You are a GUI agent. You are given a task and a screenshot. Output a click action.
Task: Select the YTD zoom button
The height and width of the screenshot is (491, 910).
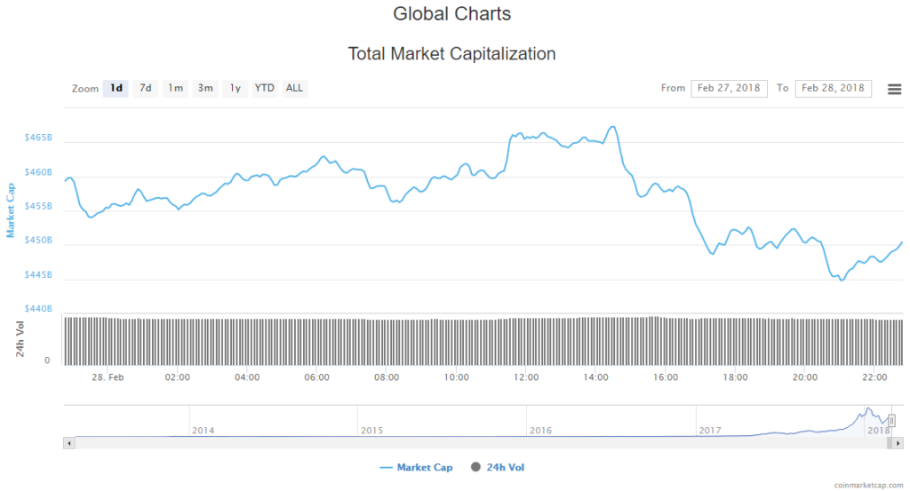(x=265, y=88)
